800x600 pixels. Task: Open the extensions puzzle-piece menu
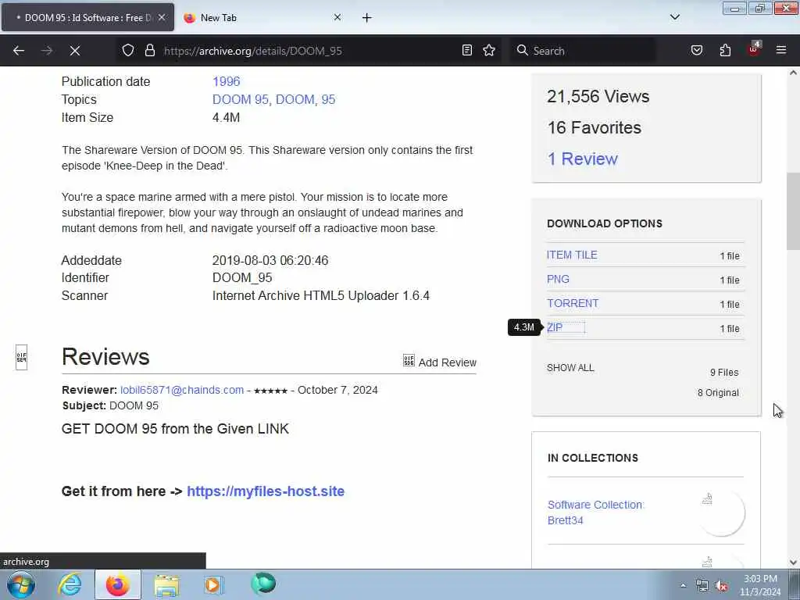(725, 50)
